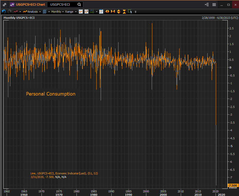Expand the toolbar overflow chevron
Image resolution: width=239 pixels, height=196 pixels.
[136, 12]
